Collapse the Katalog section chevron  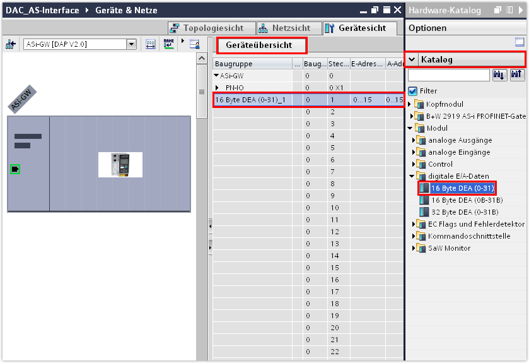coord(412,59)
